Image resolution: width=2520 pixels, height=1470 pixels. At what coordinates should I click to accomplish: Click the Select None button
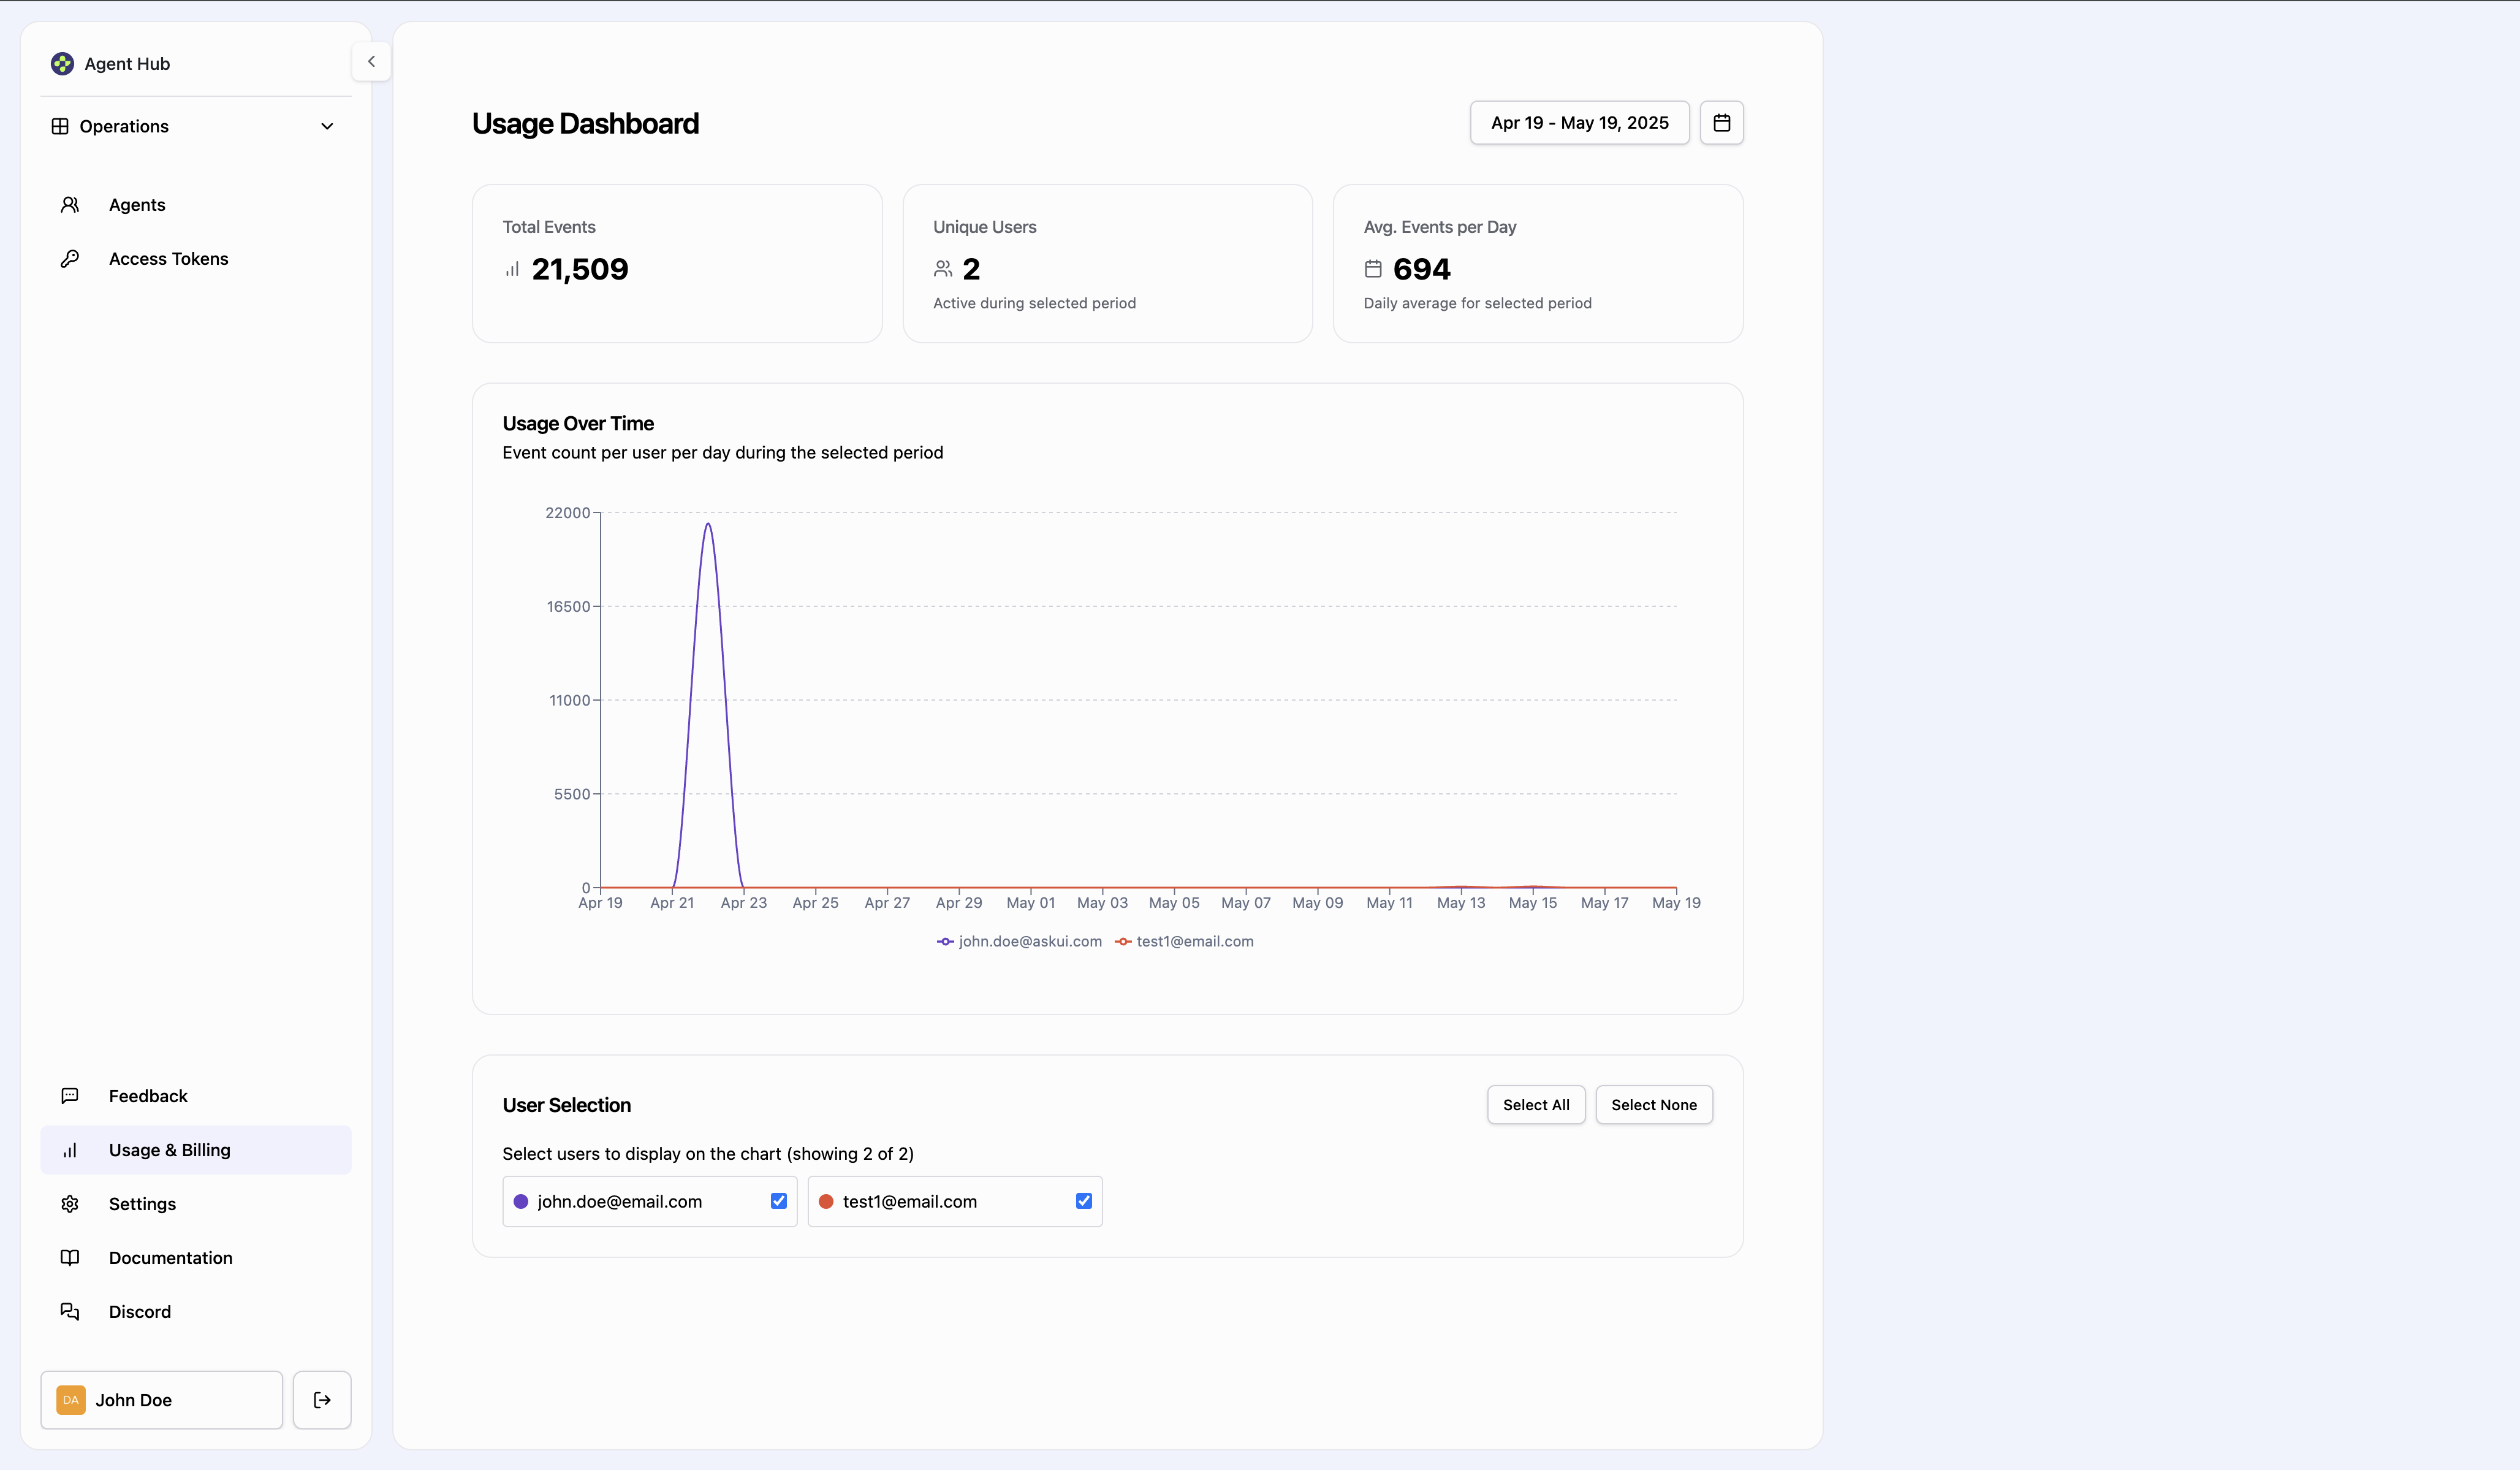(1653, 1104)
